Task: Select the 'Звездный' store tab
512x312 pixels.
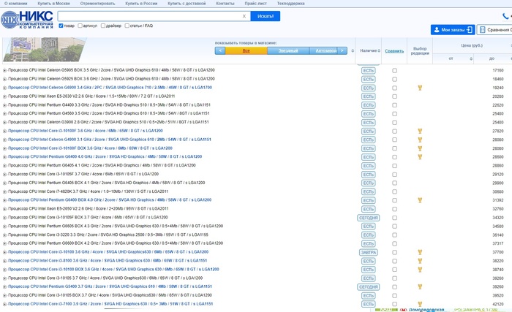Action: pos(287,51)
